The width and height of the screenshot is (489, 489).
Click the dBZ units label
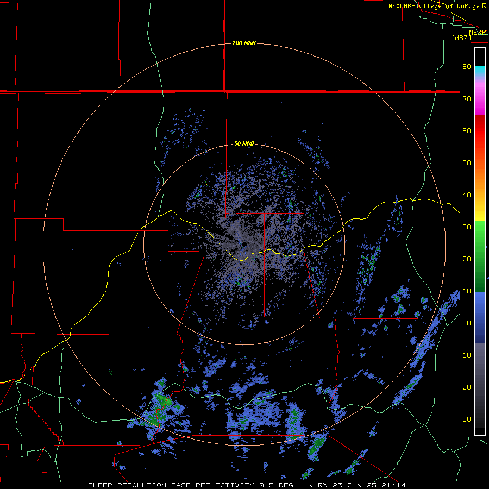point(461,37)
